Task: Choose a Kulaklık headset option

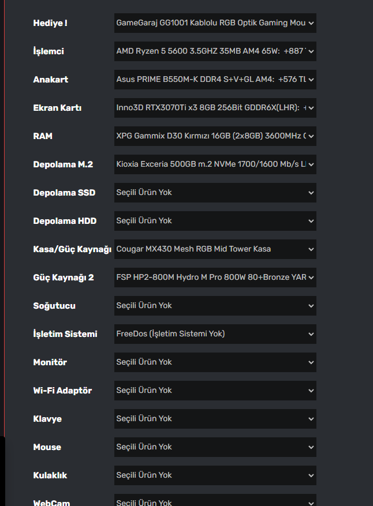Action: pos(215,475)
